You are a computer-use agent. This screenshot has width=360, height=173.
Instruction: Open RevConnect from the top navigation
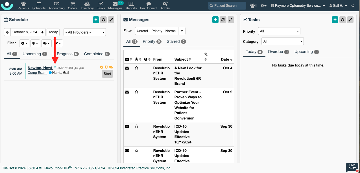click(149, 5)
